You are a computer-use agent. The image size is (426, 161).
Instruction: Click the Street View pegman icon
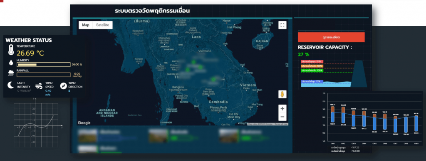click(282, 94)
